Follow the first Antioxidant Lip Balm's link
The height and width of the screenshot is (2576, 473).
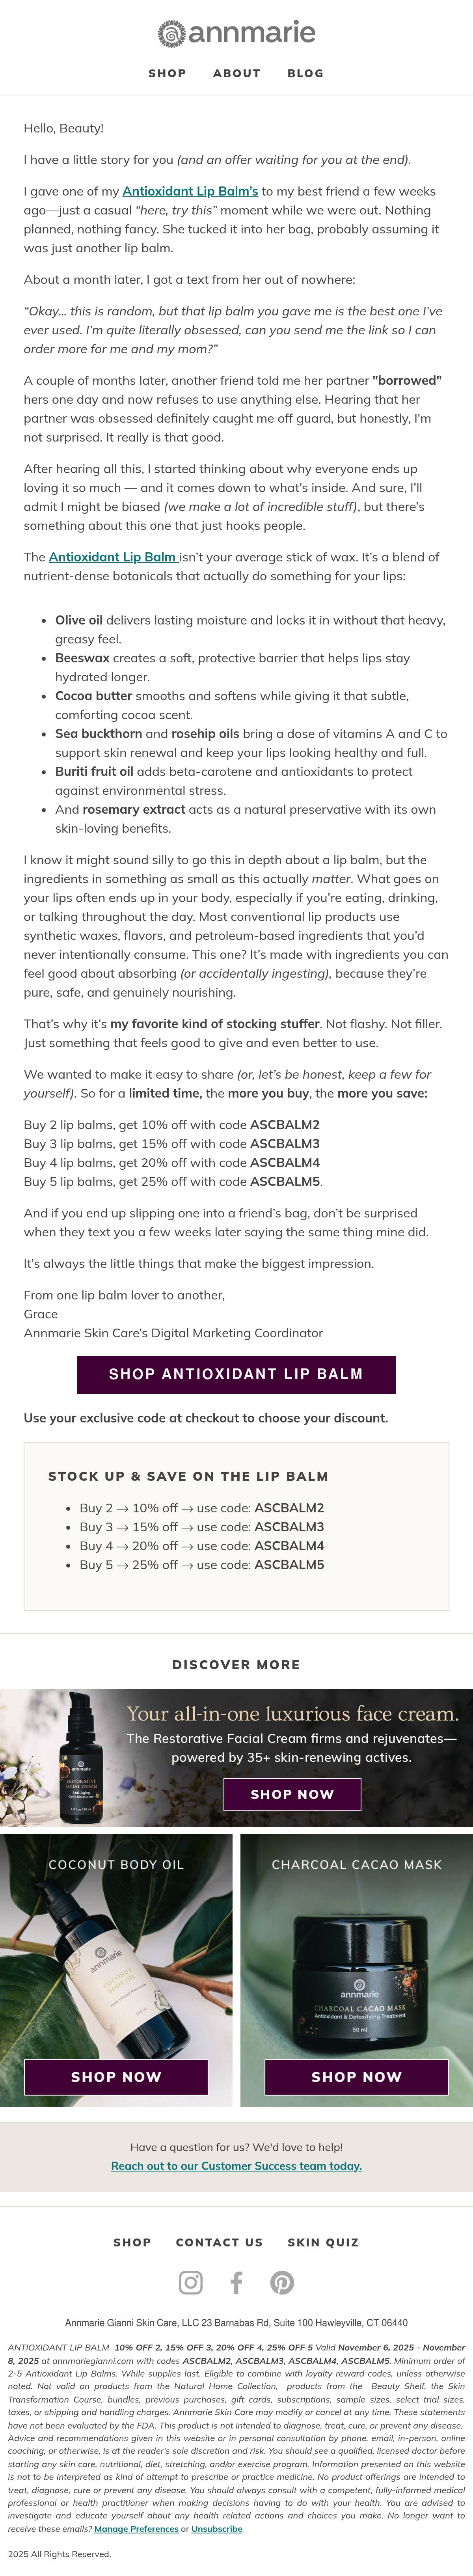tap(190, 191)
